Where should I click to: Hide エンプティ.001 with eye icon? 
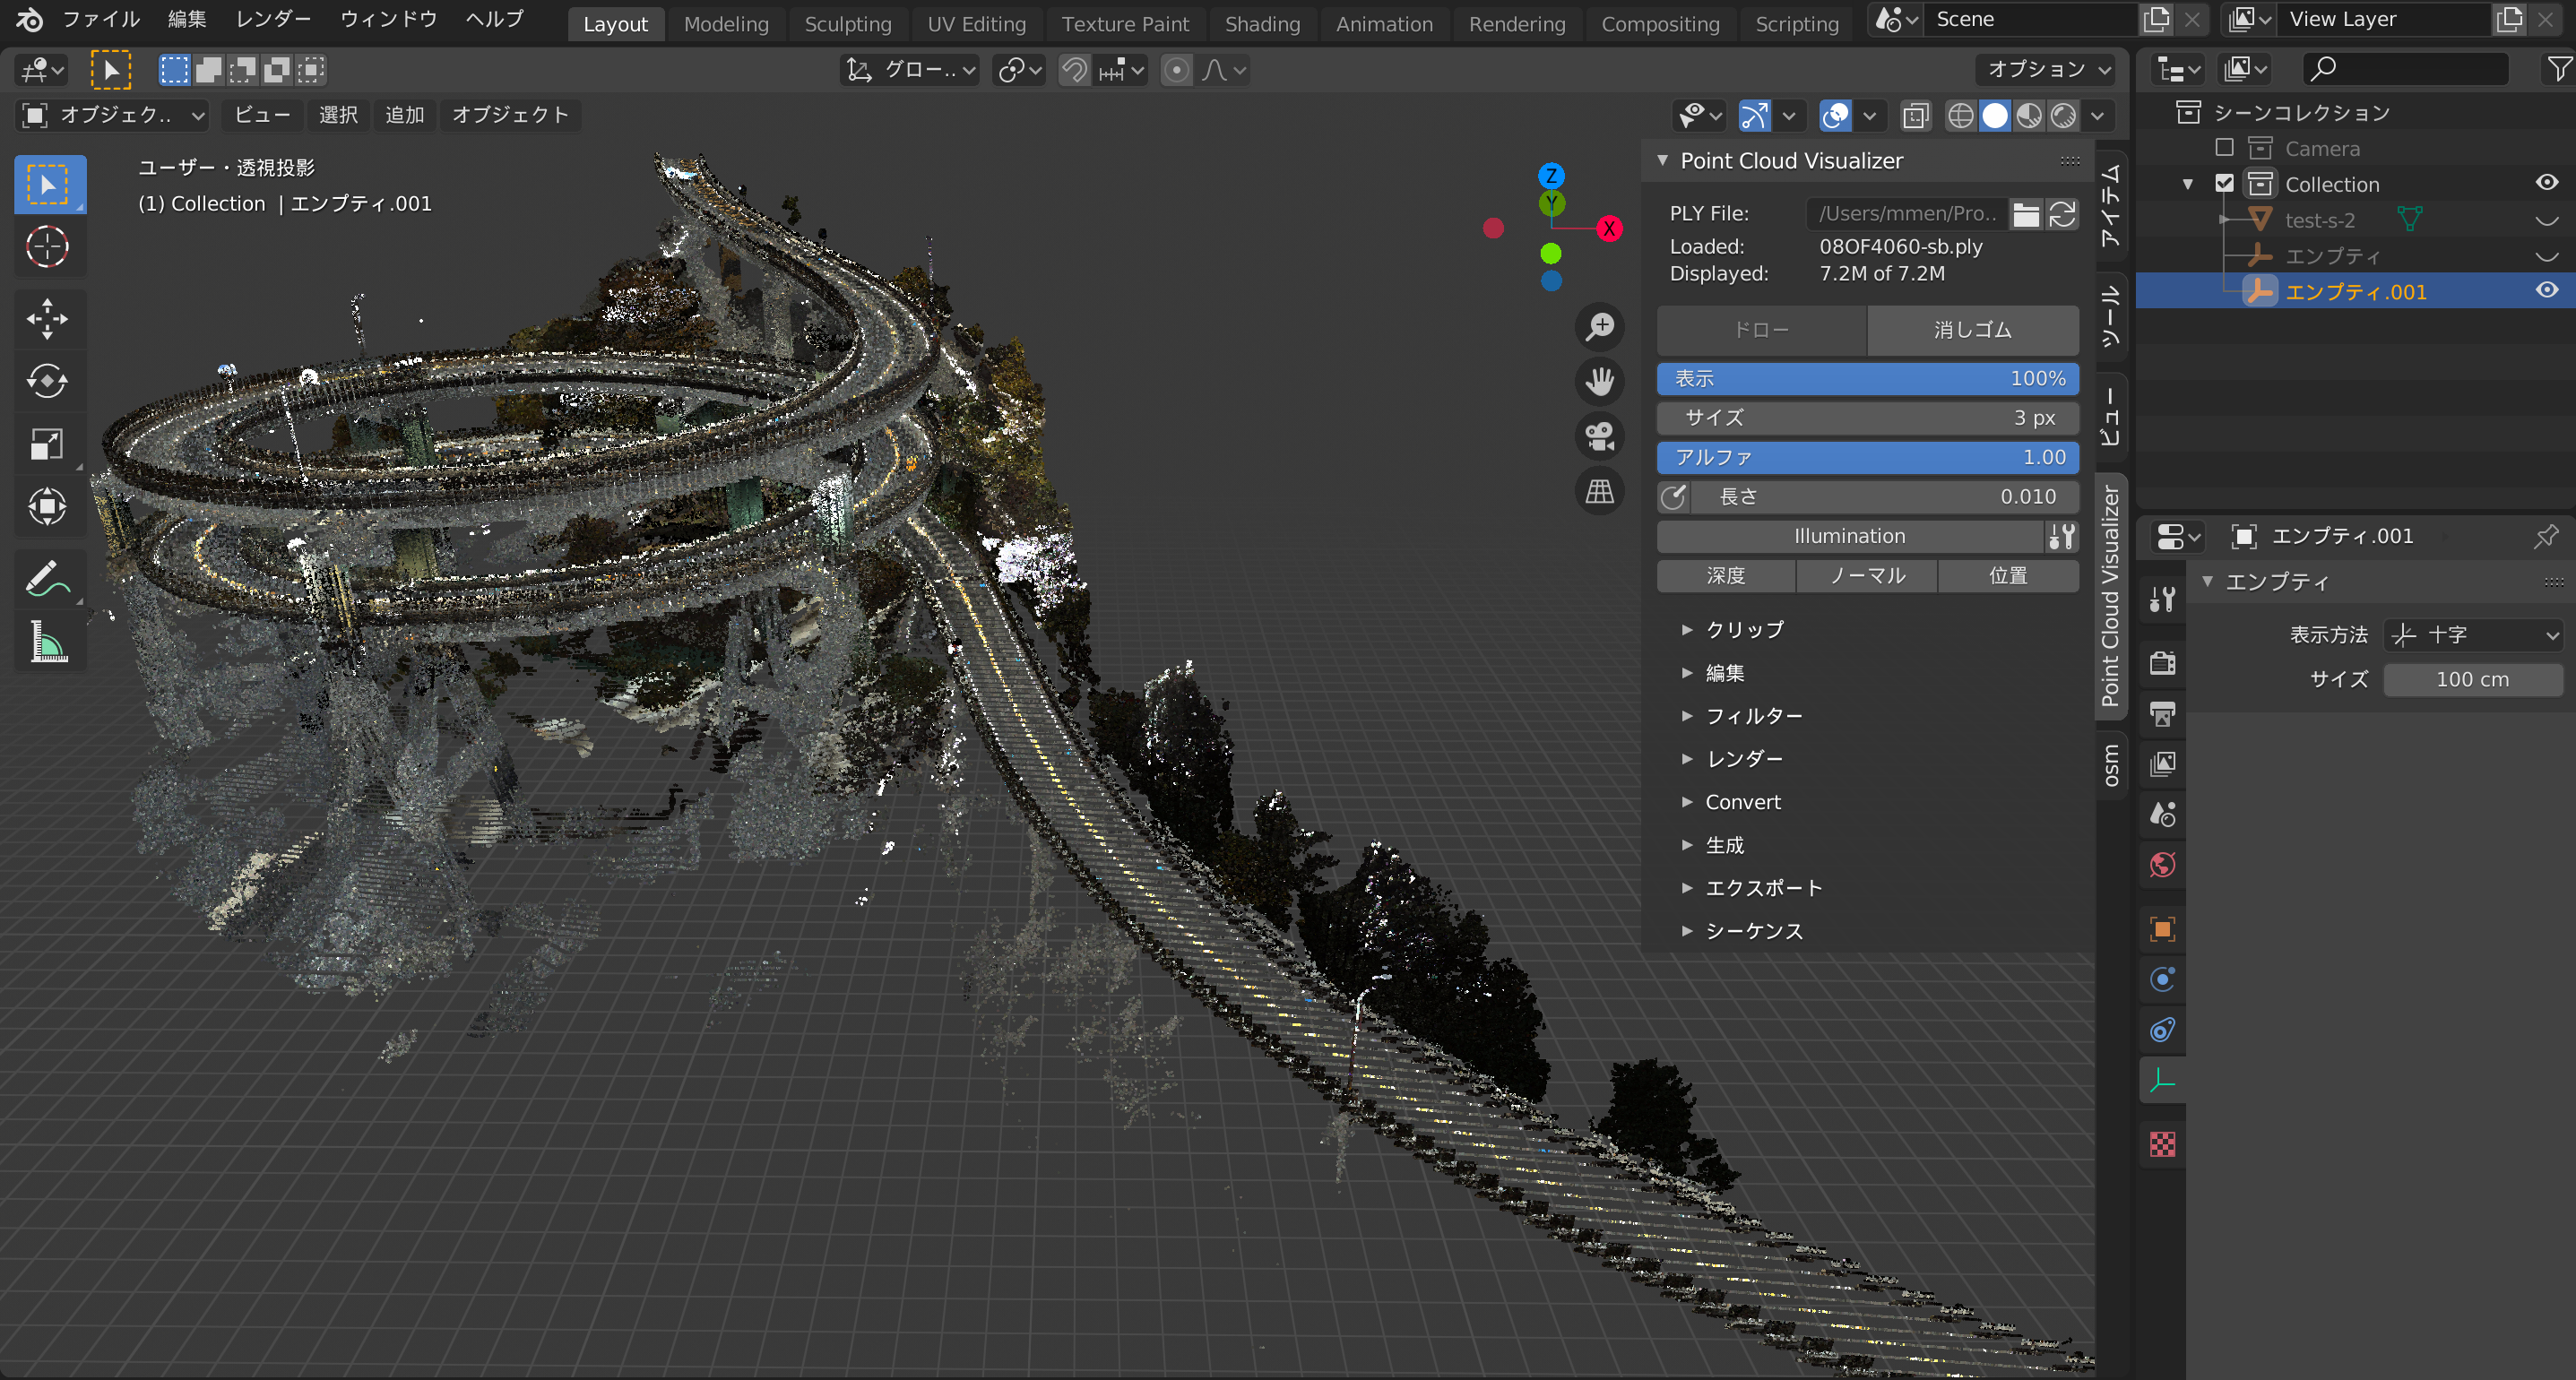(2547, 291)
